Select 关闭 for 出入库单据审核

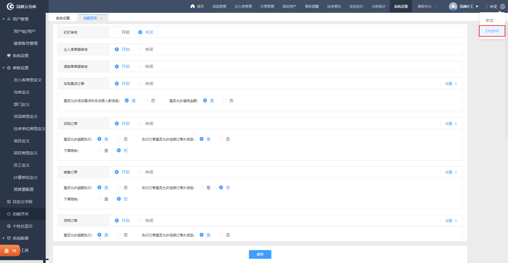[x=140, y=49]
